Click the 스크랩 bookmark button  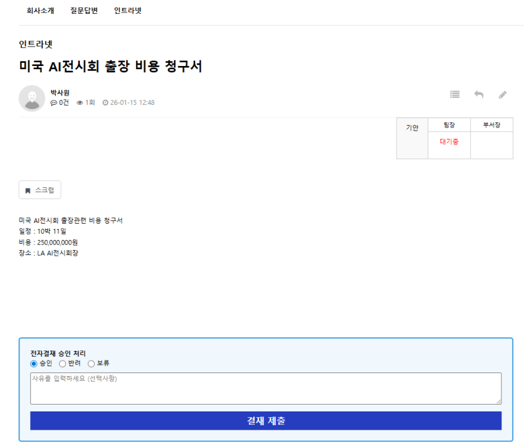coord(40,190)
